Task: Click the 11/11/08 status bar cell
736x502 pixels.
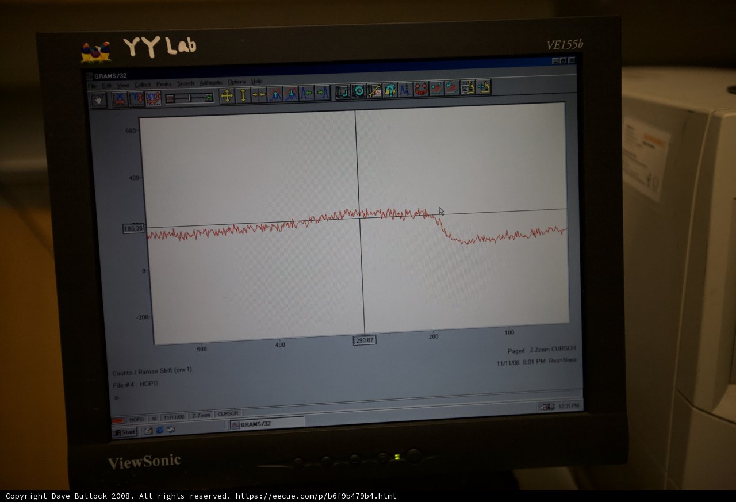Action: coord(174,417)
